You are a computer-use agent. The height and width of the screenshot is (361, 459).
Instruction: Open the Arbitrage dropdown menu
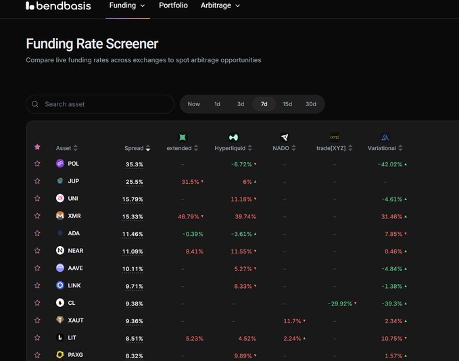coord(220,5)
